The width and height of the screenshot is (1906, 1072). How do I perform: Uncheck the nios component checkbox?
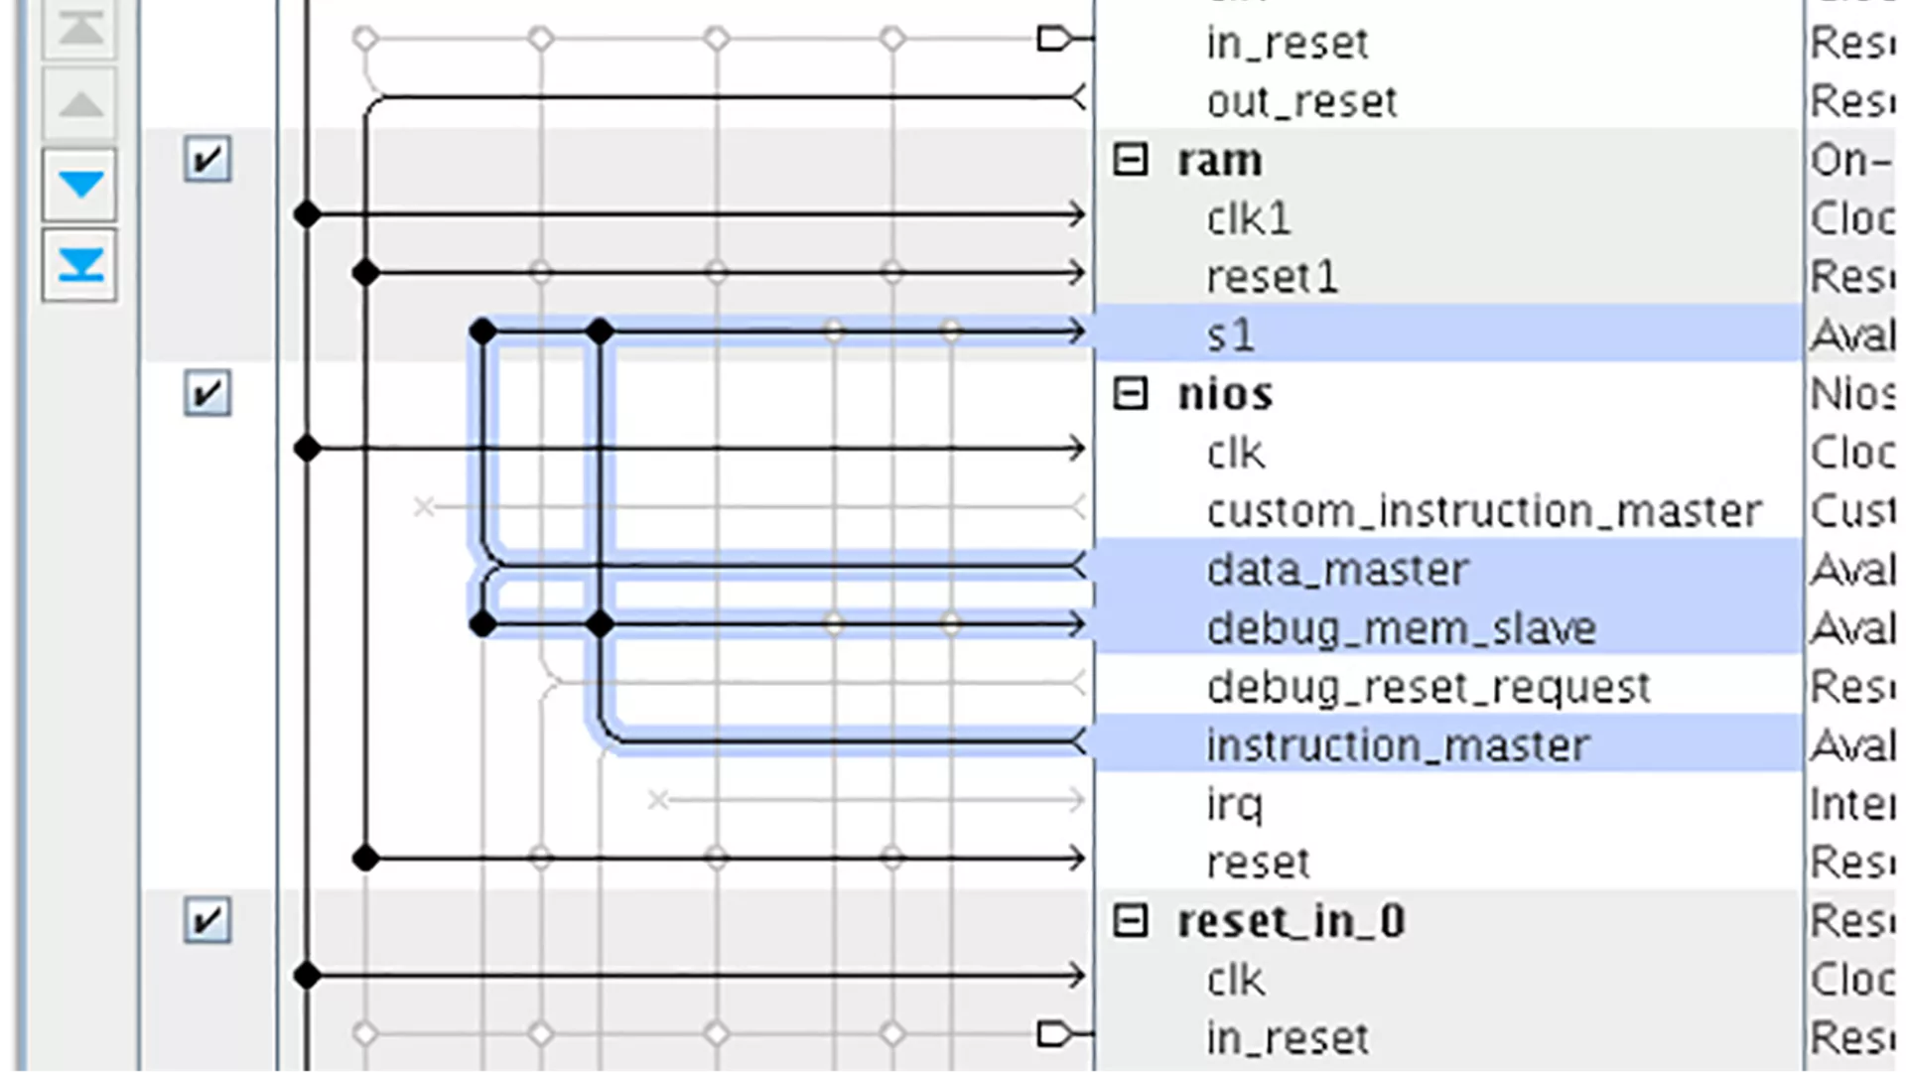tap(207, 394)
